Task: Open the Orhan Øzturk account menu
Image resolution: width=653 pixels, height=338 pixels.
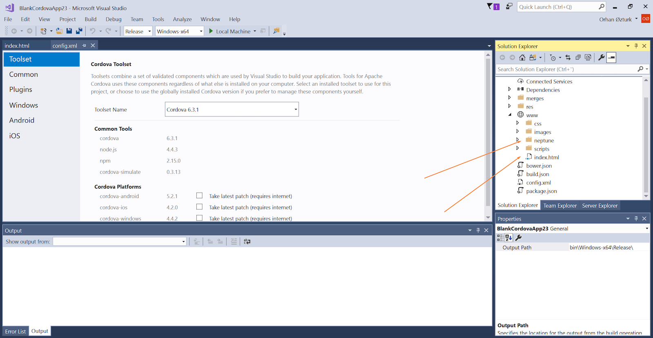Action: 618,19
